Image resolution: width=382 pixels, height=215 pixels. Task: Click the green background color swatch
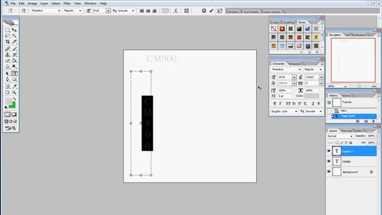tap(13, 106)
